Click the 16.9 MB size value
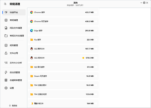This screenshot has height=108, width=151. click(x=90, y=76)
